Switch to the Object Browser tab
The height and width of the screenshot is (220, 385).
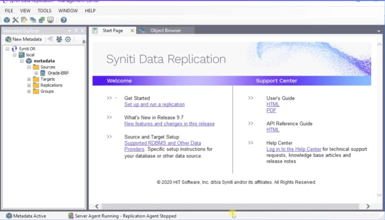click(165, 30)
